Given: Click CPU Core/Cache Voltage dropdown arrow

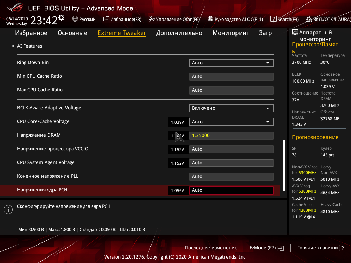Looking at the screenshot, I should (x=268, y=122).
